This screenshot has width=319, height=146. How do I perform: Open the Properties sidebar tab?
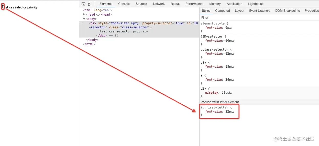pos(311,11)
